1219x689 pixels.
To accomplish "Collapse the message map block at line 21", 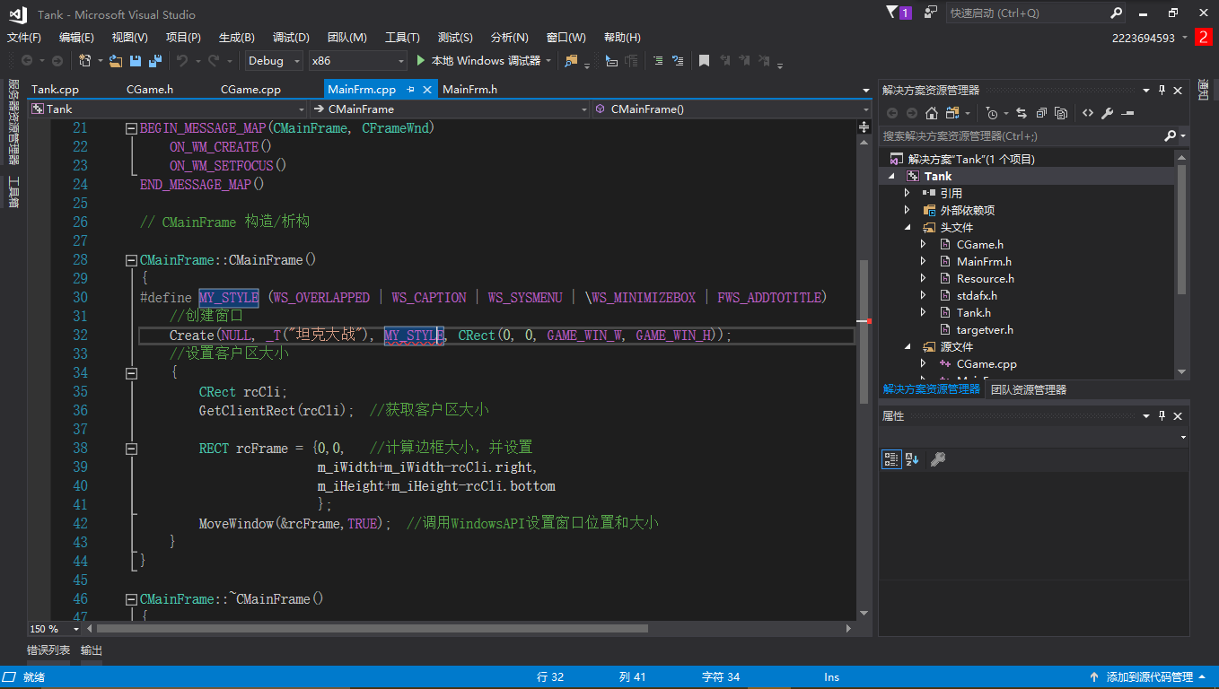I will tap(132, 128).
